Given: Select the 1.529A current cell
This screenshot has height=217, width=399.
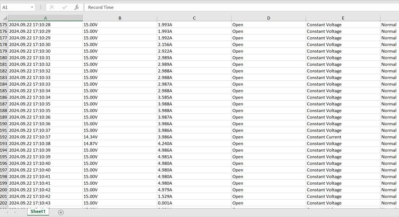Looking at the screenshot, I should tap(194, 196).
